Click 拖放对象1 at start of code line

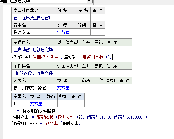click(21, 57)
